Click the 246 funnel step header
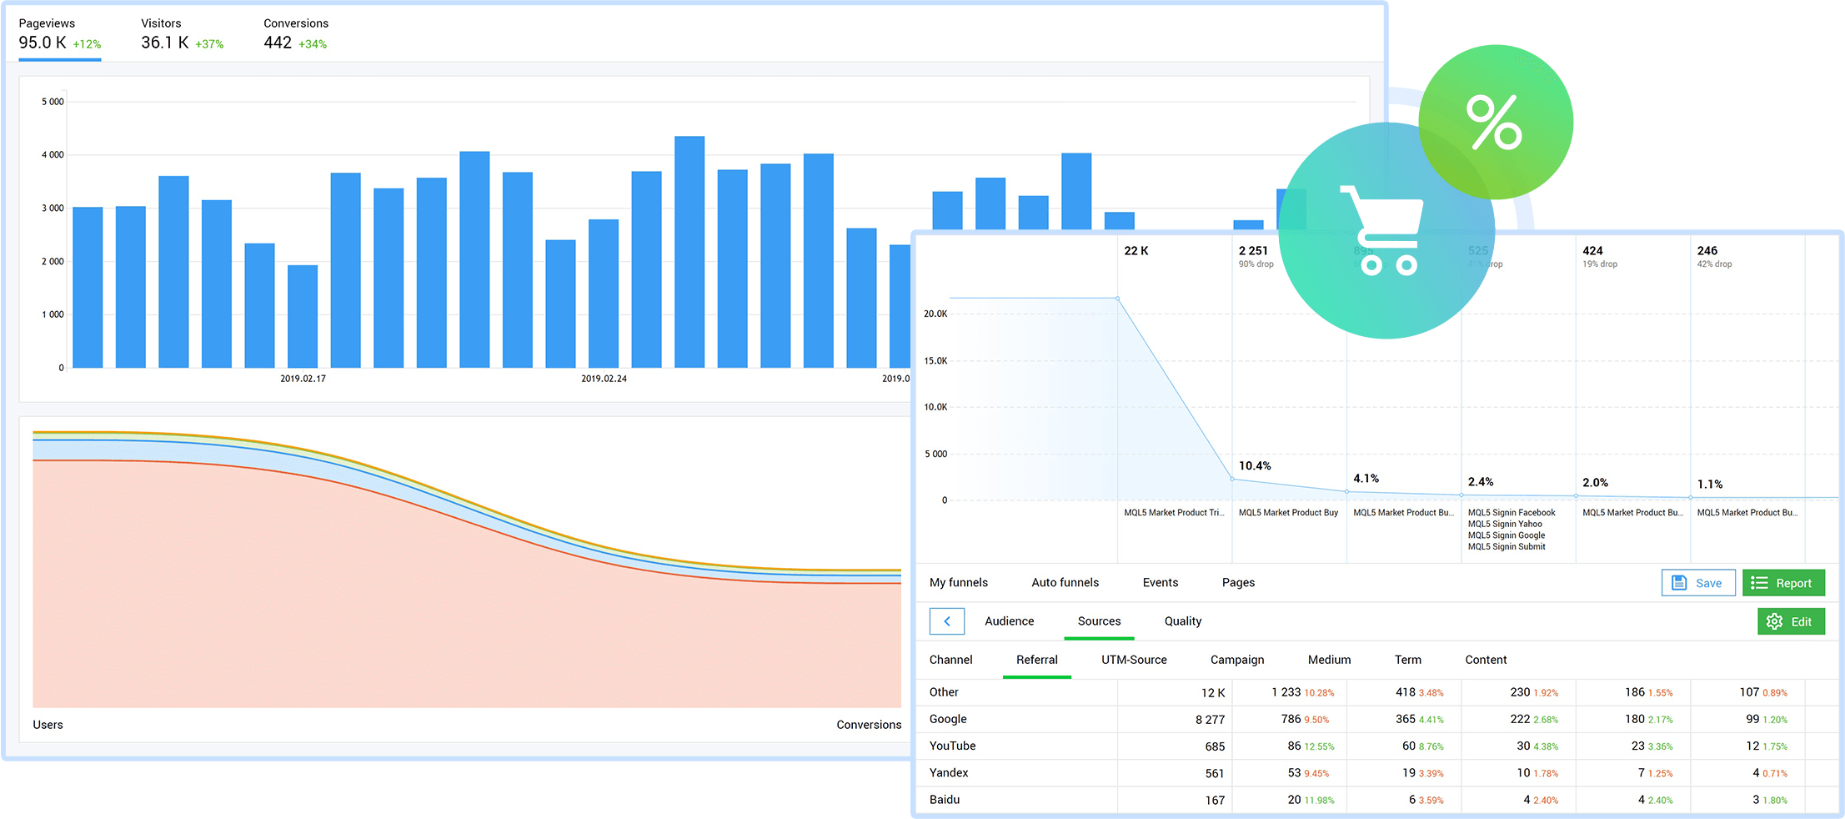The width and height of the screenshot is (1845, 819). (1707, 250)
